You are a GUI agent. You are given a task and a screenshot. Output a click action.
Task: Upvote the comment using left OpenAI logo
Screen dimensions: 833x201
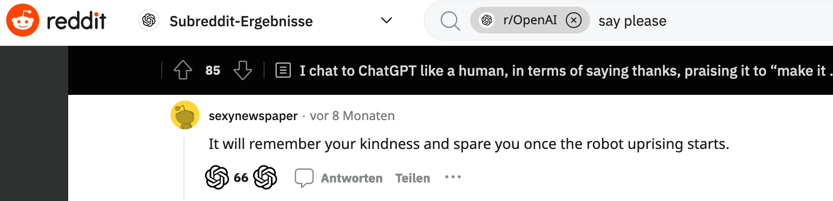tap(217, 177)
